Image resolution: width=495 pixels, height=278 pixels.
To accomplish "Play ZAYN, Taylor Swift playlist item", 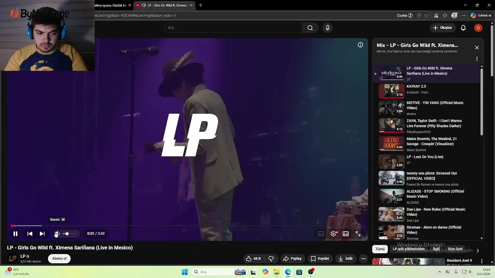I will click(427, 127).
